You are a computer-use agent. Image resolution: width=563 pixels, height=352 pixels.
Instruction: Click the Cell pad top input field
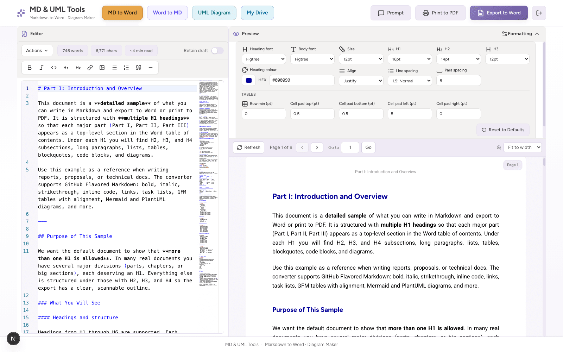[312, 114]
